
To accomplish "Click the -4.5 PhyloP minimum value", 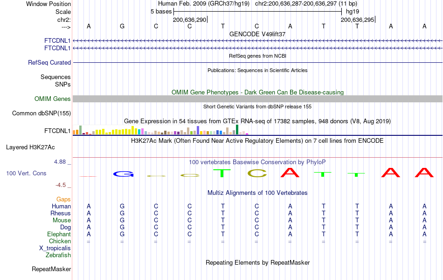I will tap(61, 185).
